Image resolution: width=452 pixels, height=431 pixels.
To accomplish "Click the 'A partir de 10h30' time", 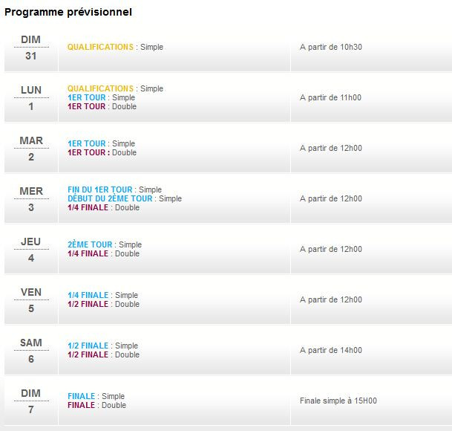I will pyautogui.click(x=331, y=47).
